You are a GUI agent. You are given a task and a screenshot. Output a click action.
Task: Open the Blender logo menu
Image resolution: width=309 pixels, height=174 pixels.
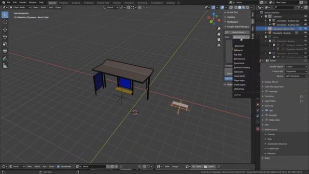pos(3,2)
